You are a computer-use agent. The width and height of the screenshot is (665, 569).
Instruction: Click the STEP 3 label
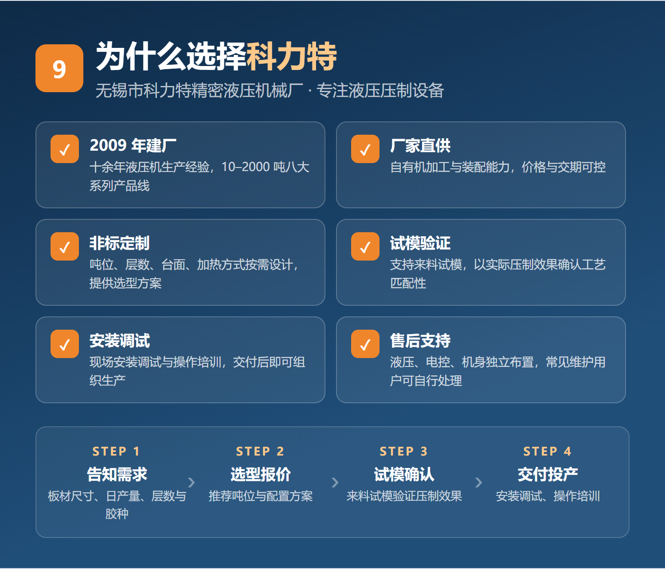(404, 451)
